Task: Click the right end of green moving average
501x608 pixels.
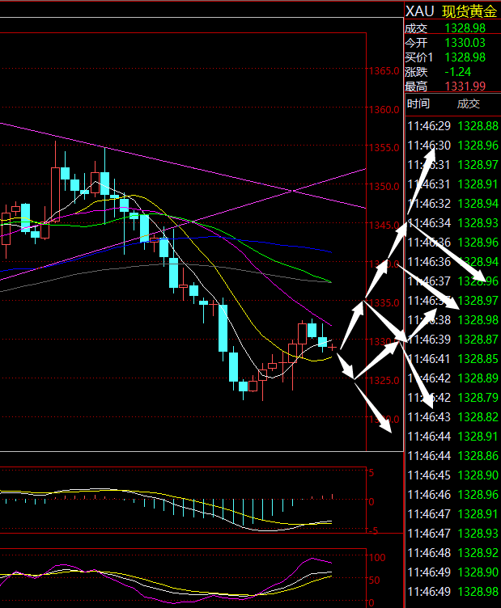Action: click(331, 282)
